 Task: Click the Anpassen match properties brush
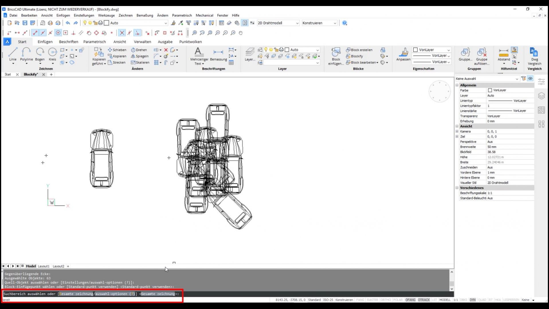click(403, 54)
